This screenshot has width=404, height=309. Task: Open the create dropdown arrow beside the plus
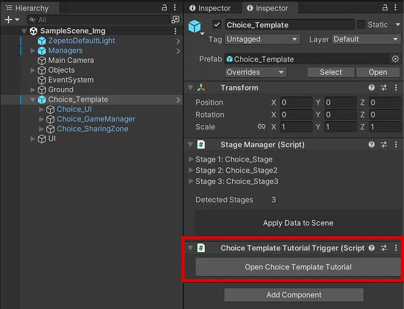[17, 20]
